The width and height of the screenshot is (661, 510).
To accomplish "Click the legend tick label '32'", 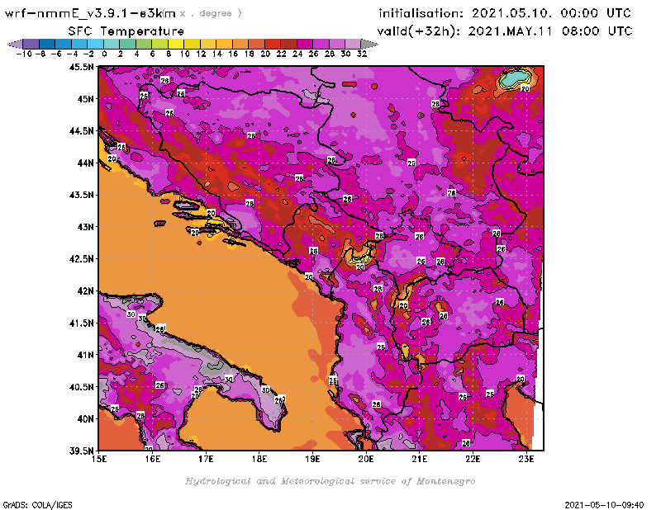I will (x=362, y=54).
